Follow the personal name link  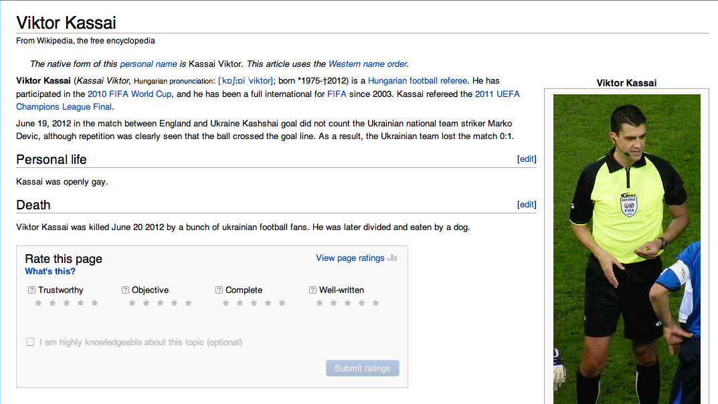pyautogui.click(x=149, y=64)
